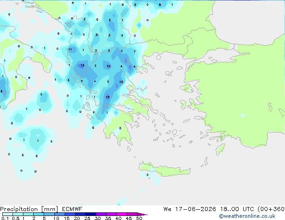Click the Crete island outline
This screenshot has height=220, width=285.
click(165, 169)
